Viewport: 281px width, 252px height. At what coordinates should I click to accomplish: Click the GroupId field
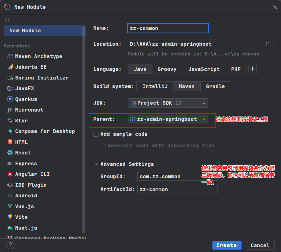pos(177,176)
